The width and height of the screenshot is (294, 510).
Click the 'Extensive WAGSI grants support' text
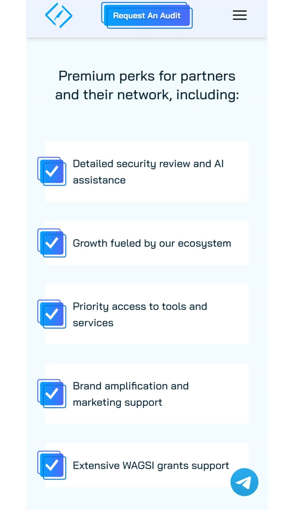click(x=151, y=465)
